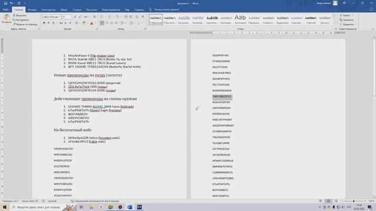
Task: Center the text
Action: [x=107, y=23]
